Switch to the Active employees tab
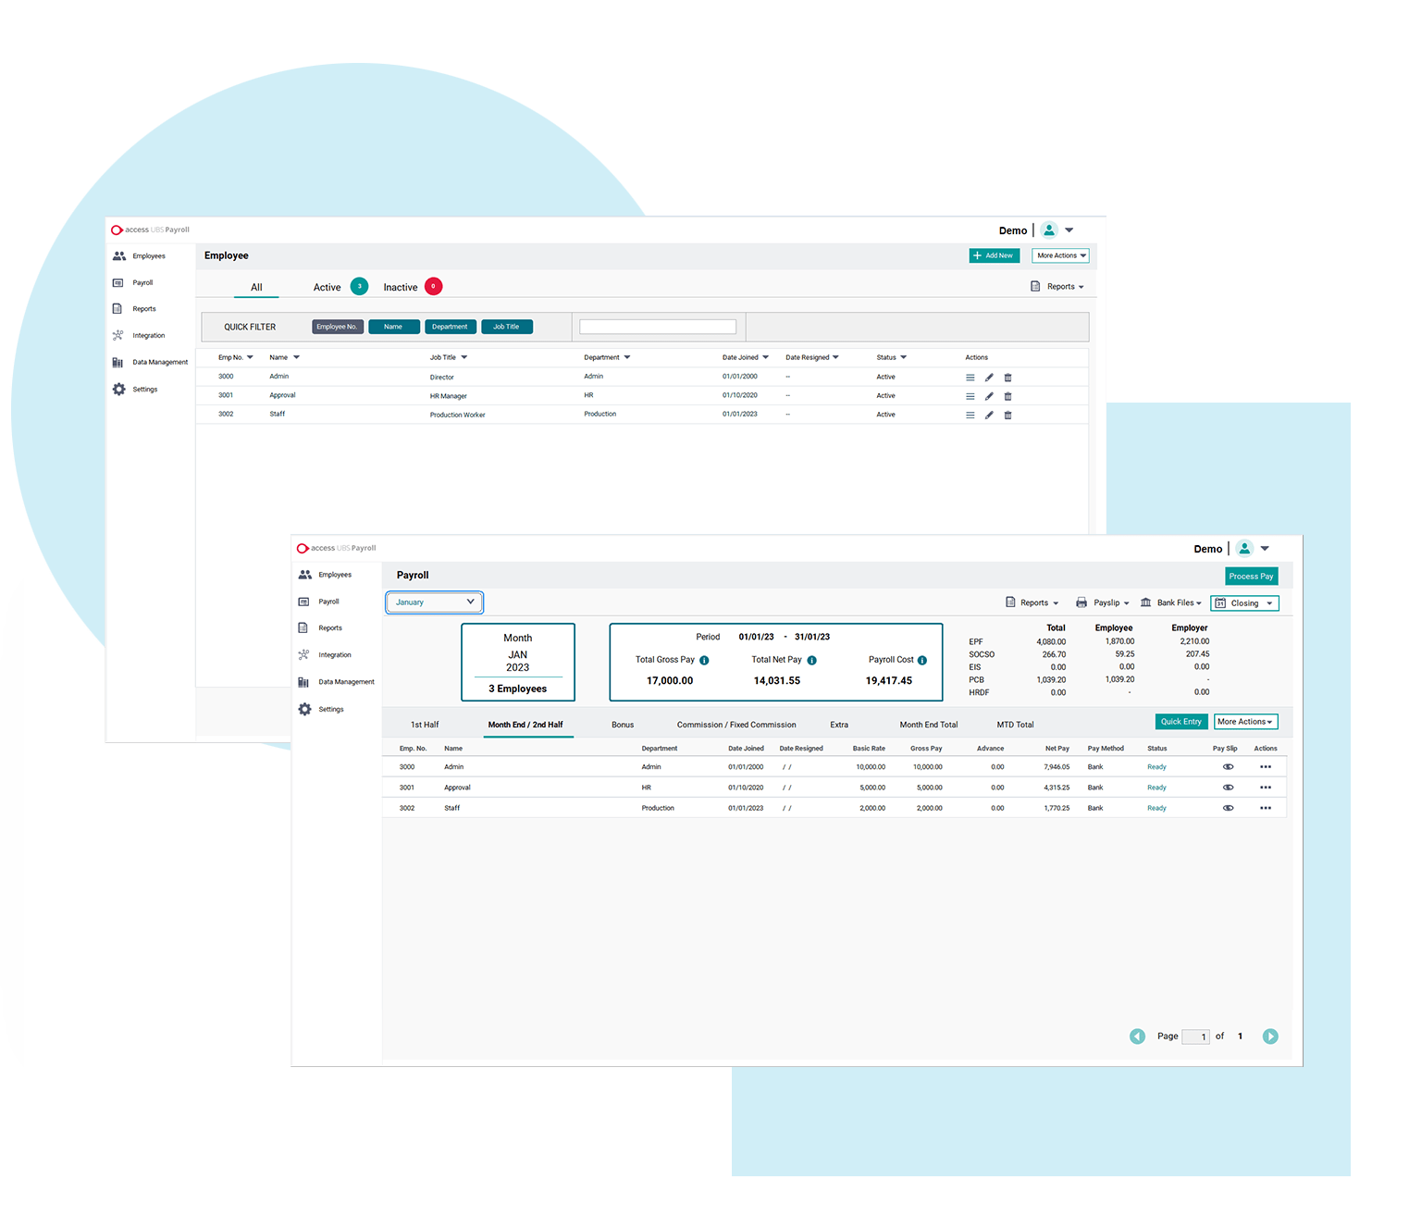1409x1229 pixels. click(340, 288)
